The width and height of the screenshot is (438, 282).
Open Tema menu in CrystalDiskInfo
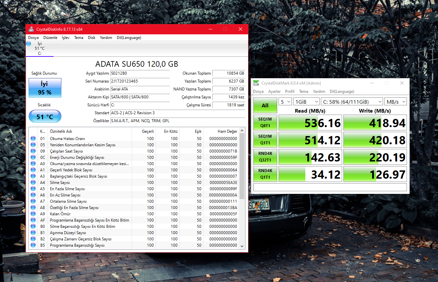tap(79, 38)
